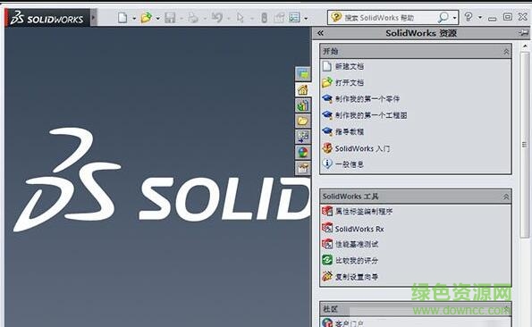Collapse the task pane with double chevron
This screenshot has height=327, width=532.
[320, 33]
